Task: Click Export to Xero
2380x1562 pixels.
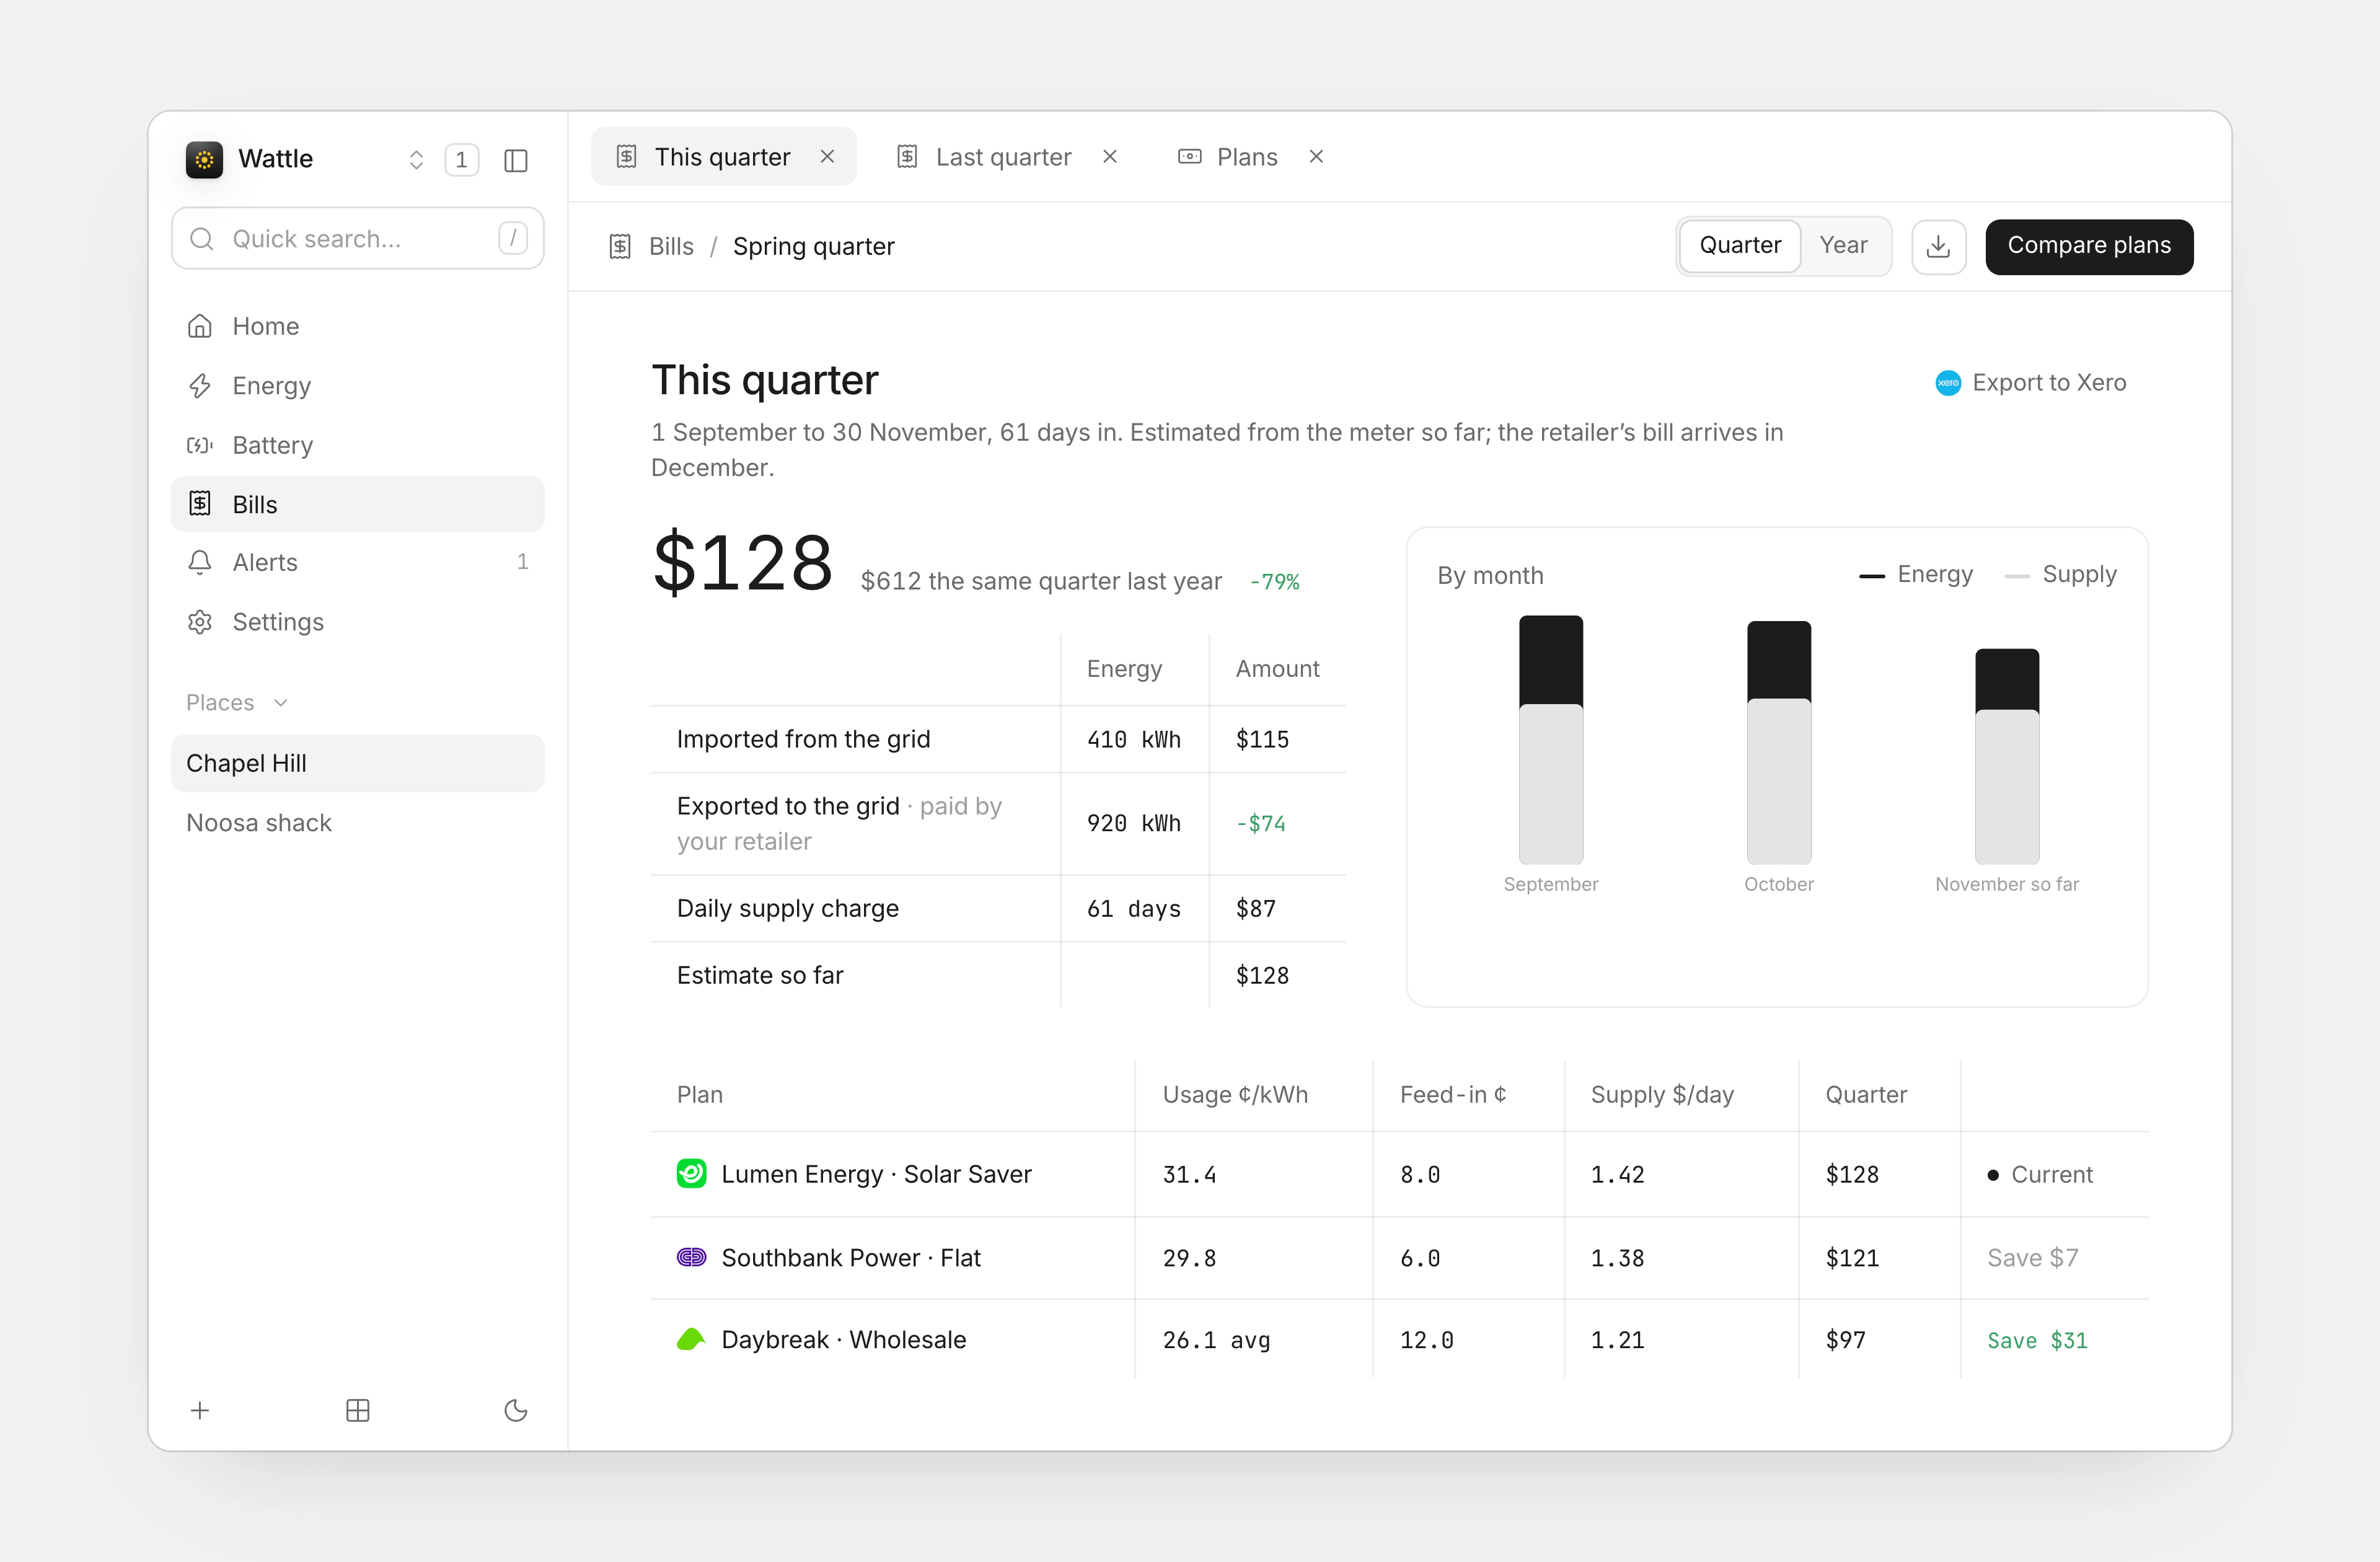Action: click(x=2031, y=383)
